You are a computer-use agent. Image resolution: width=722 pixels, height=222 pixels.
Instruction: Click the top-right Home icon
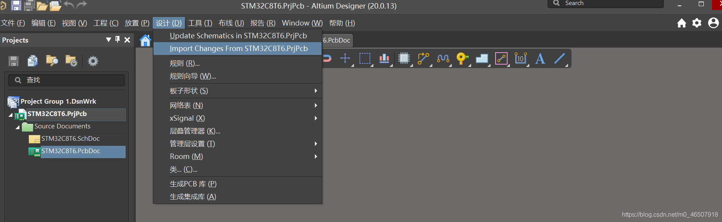(x=682, y=23)
